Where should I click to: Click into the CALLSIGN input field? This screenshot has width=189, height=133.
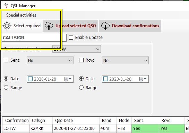click(34, 38)
